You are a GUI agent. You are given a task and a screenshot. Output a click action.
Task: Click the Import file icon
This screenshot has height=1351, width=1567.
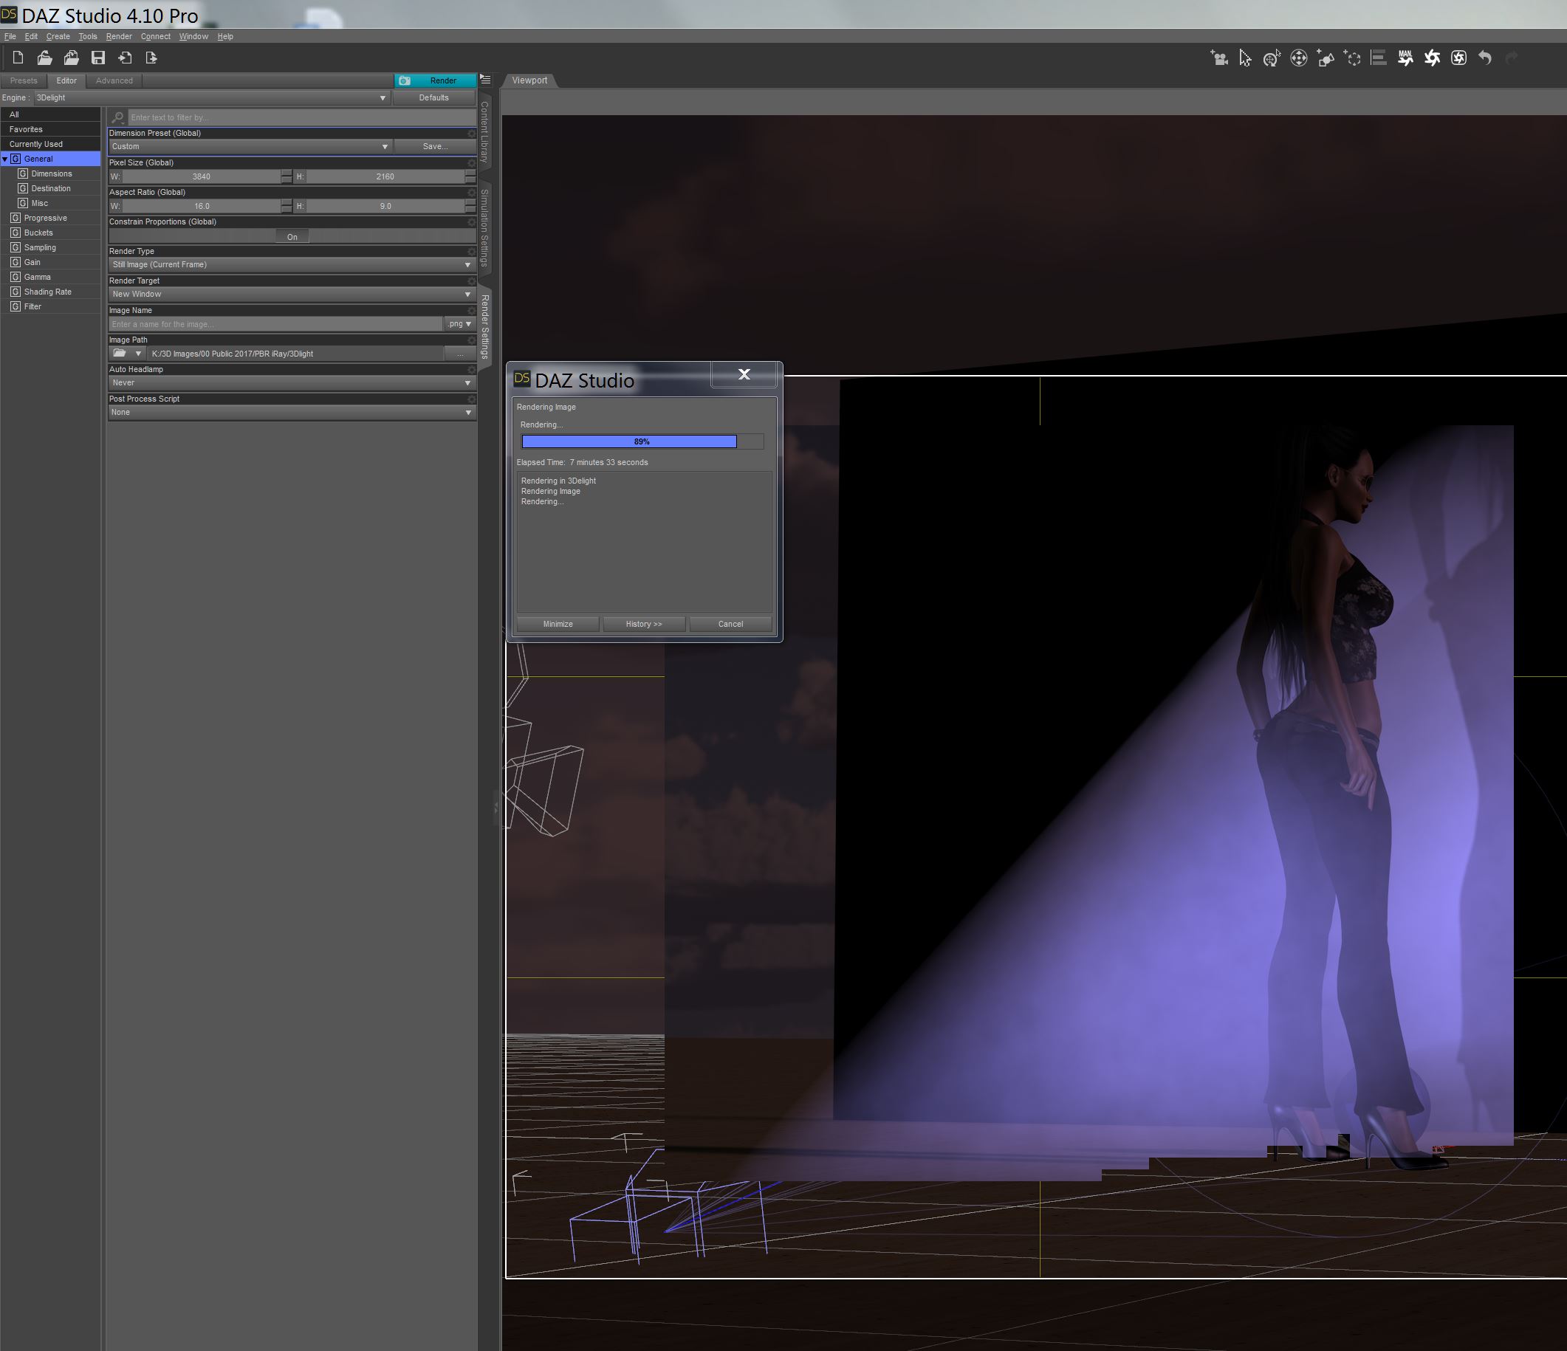click(125, 58)
